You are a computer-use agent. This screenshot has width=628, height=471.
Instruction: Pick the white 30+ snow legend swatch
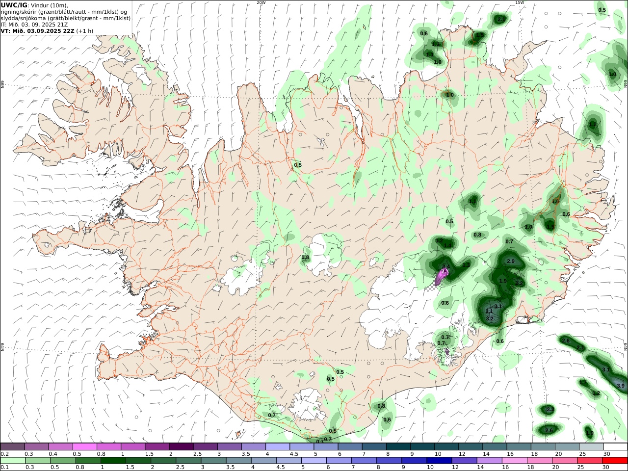(615, 447)
